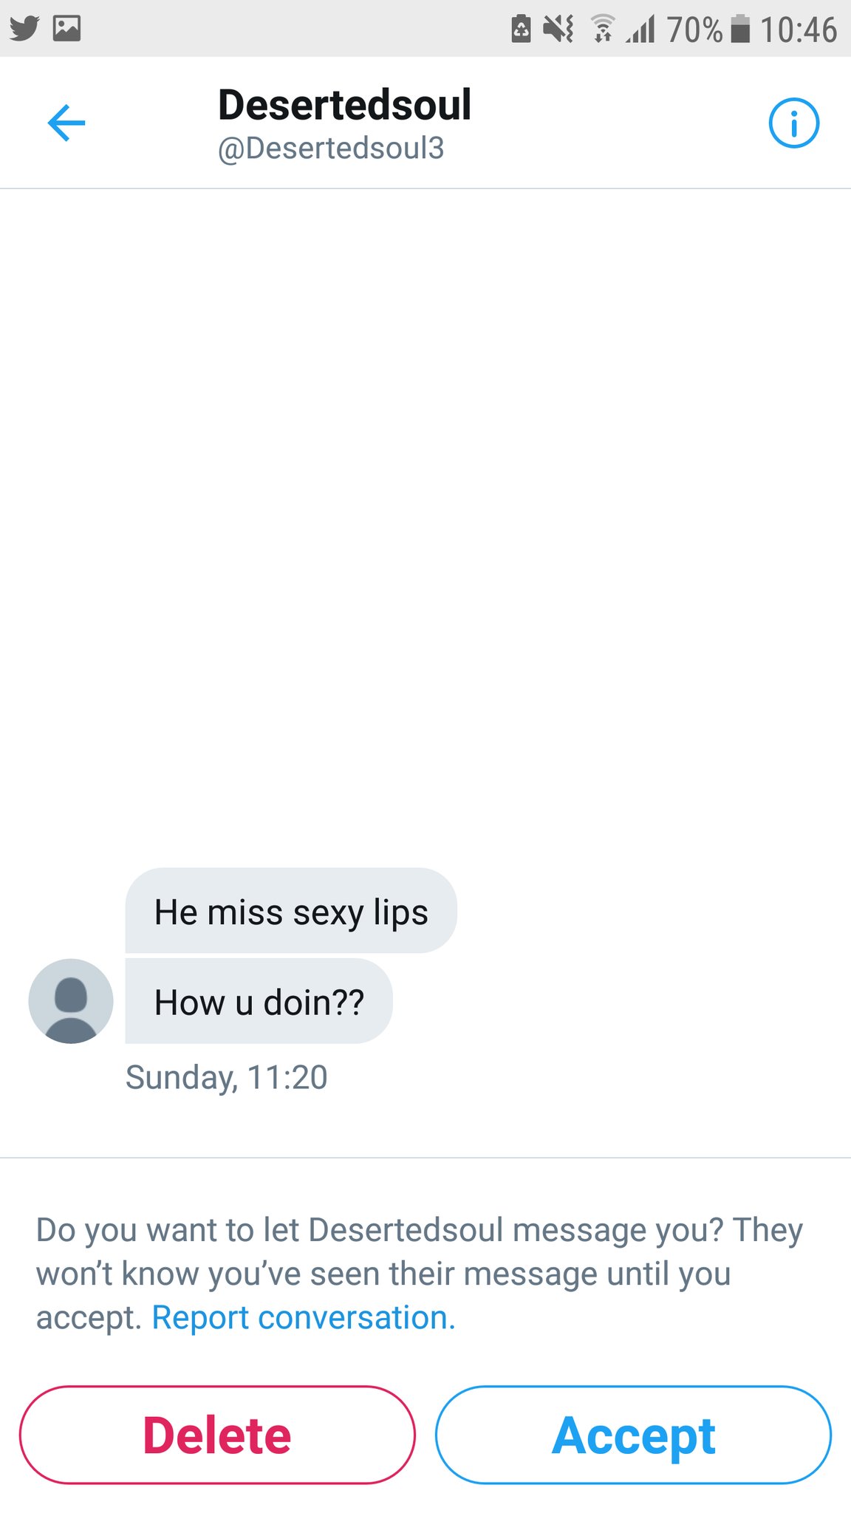Tap the muted sound status icon
Image resolution: width=851 pixels, height=1513 pixels.
(x=558, y=30)
